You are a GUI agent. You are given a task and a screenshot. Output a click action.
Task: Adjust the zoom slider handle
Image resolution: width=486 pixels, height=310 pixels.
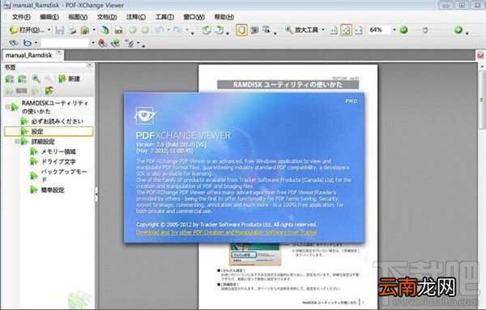pyautogui.click(x=425, y=30)
